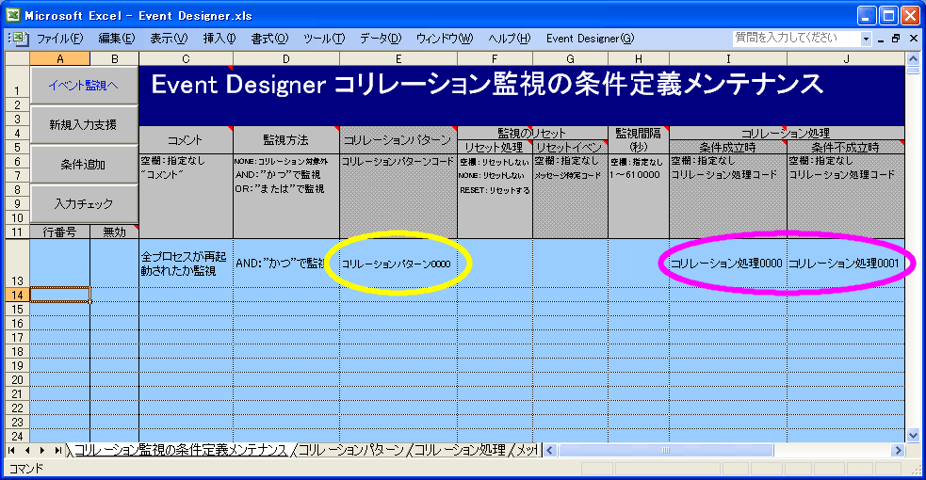The height and width of the screenshot is (480, 926).
Task: Click the コリレーションパターン heading cell
Action: [x=398, y=140]
